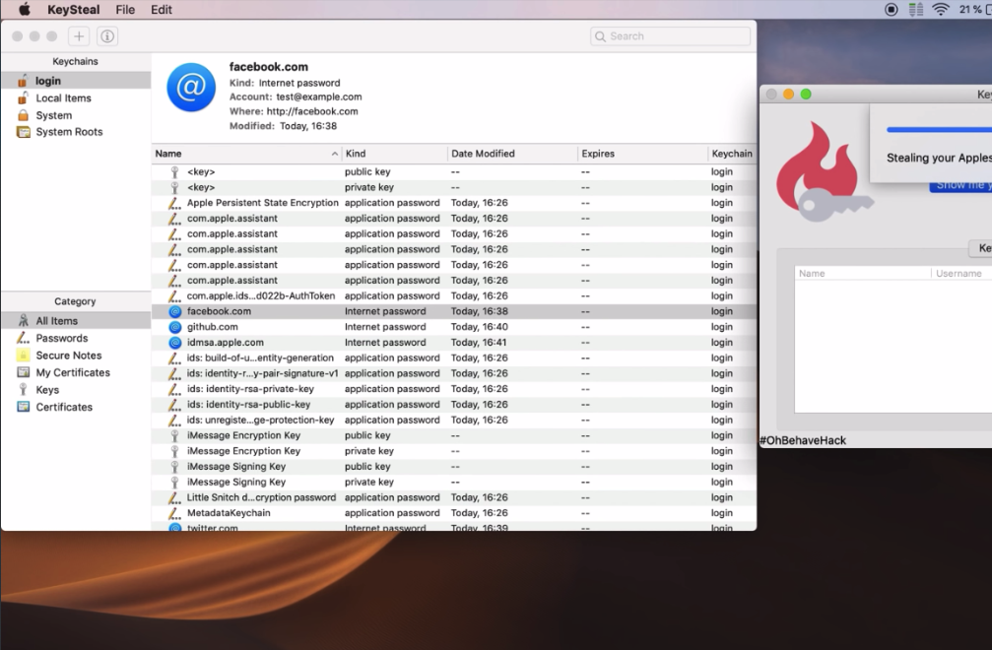The height and width of the screenshot is (650, 992).
Task: Click the System keychain locked padlock icon
Action: pos(24,115)
